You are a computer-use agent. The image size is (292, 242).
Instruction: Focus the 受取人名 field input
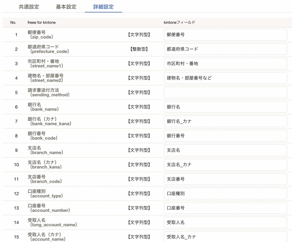click(225, 222)
